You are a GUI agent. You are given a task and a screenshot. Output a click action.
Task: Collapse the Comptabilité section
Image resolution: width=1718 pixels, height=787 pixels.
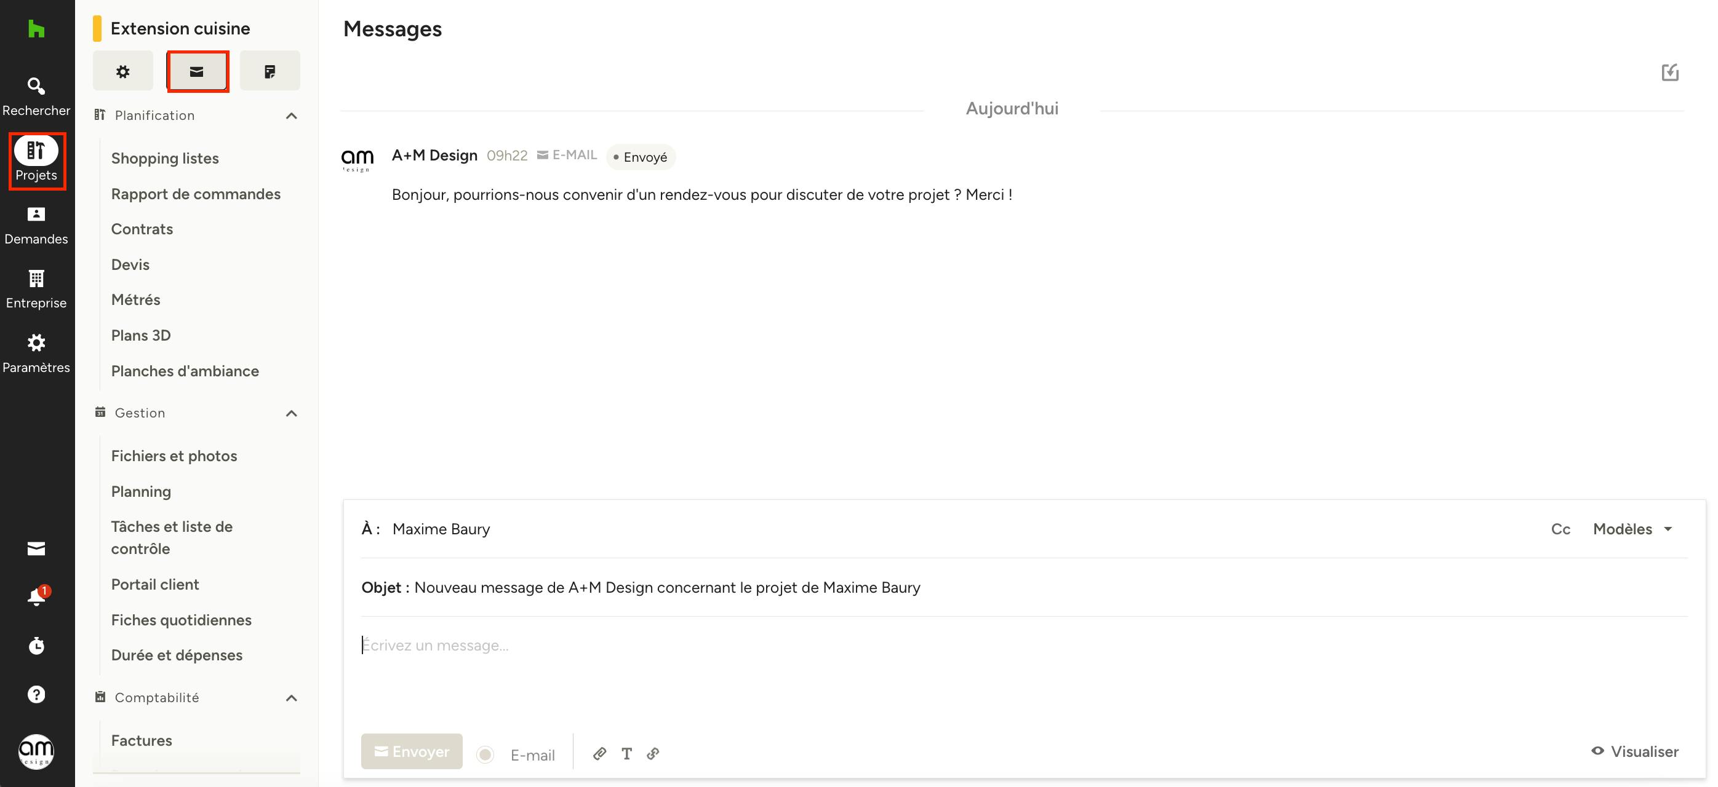point(291,698)
